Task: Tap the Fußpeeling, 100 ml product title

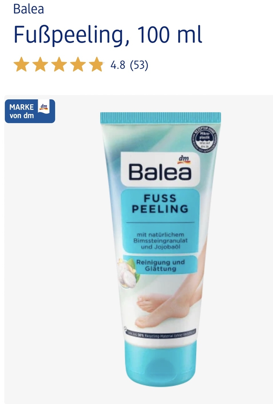Action: click(108, 35)
